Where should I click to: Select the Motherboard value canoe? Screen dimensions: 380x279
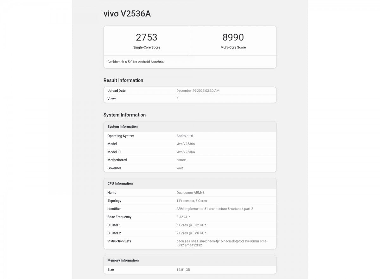tap(181, 160)
